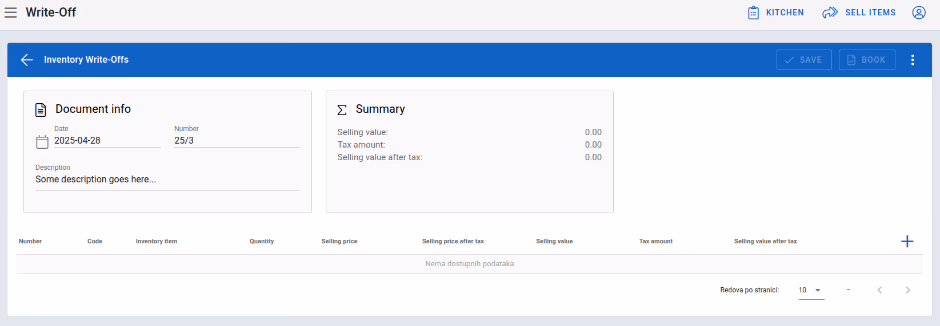Viewport: 940px width, 326px height.
Task: Sort by Number column header
Action: pyautogui.click(x=30, y=242)
